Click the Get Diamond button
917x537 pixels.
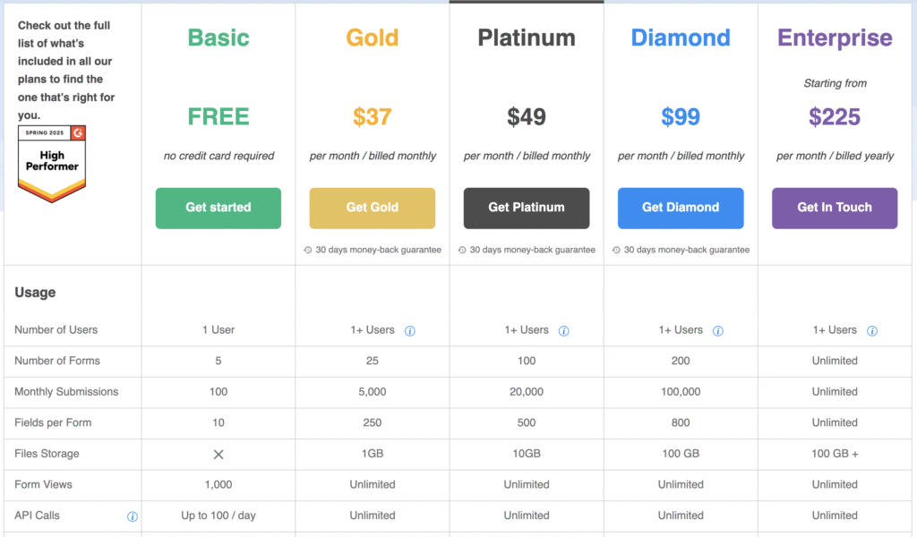click(680, 208)
